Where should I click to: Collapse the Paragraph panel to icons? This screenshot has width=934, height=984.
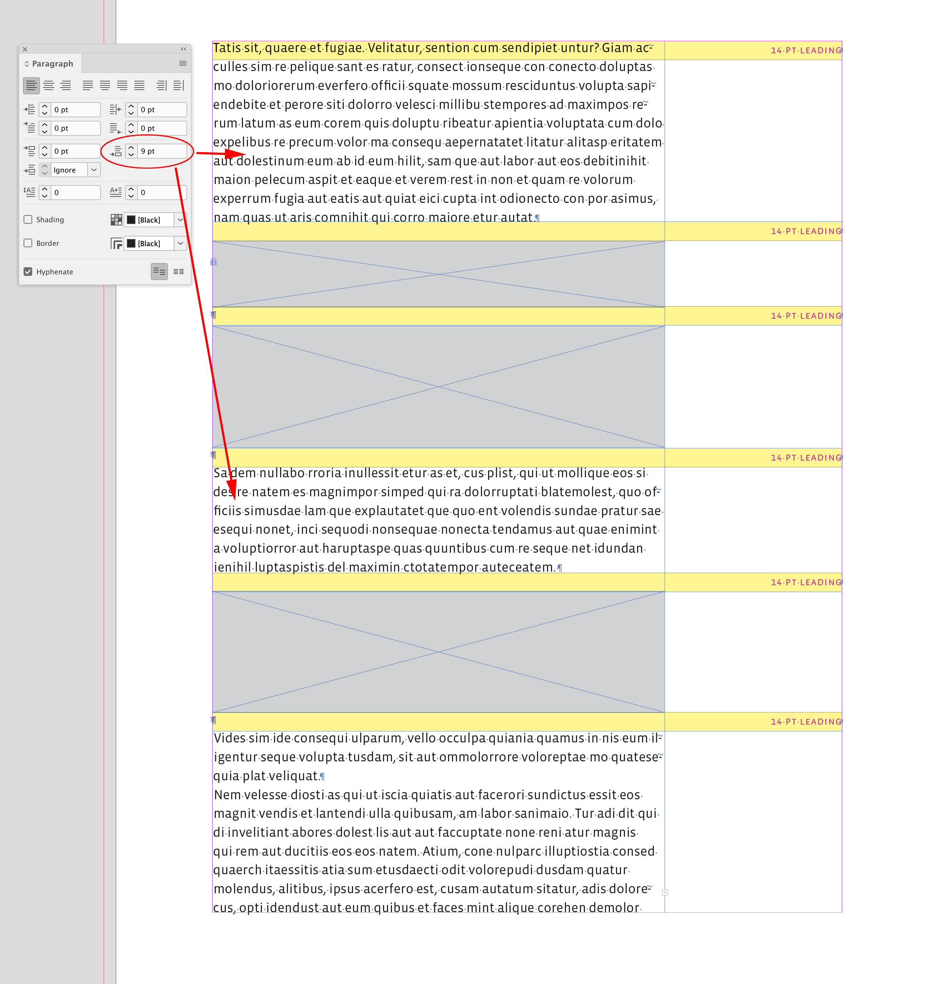184,49
